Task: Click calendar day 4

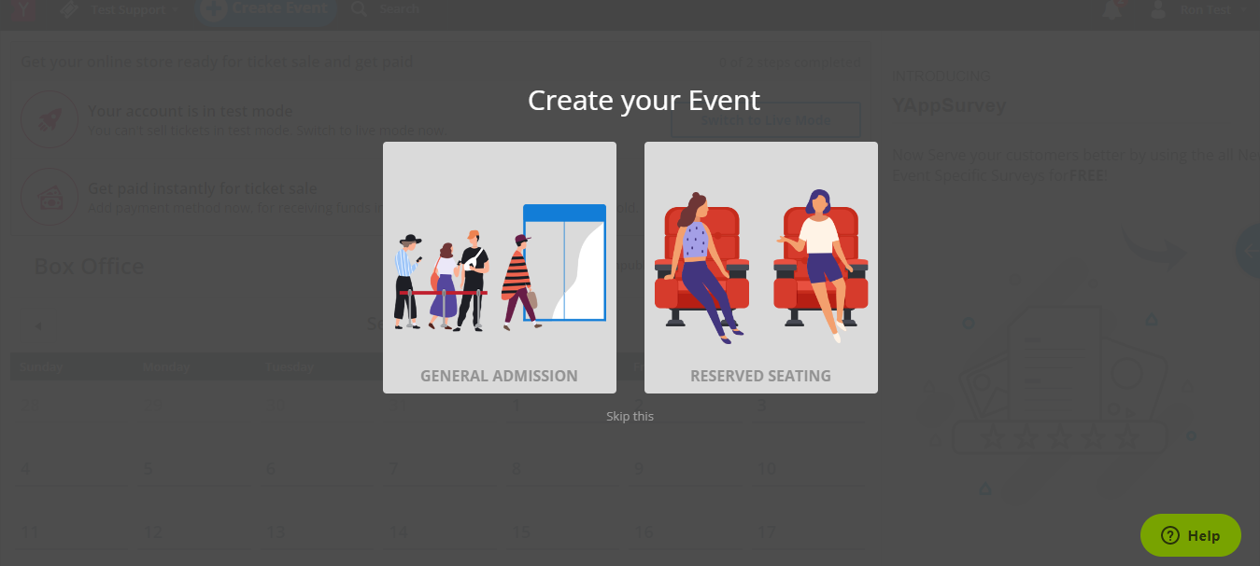Action: point(25,468)
